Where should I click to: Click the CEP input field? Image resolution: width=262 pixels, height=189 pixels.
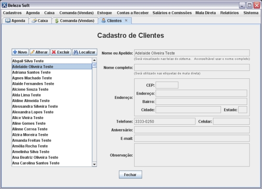(x=167, y=85)
